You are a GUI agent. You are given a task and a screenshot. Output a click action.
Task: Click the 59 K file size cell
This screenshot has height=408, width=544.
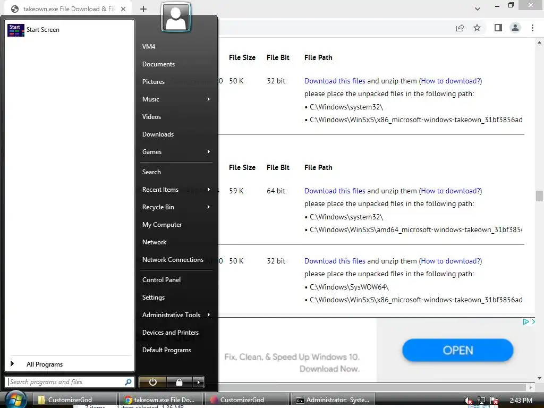point(236,191)
